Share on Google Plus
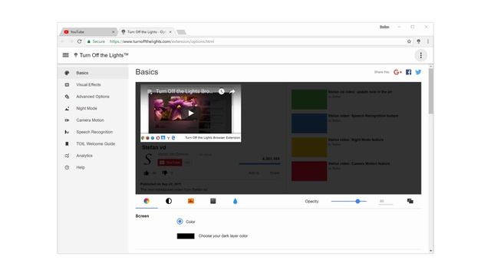This screenshot has width=491, height=276. coord(397,72)
